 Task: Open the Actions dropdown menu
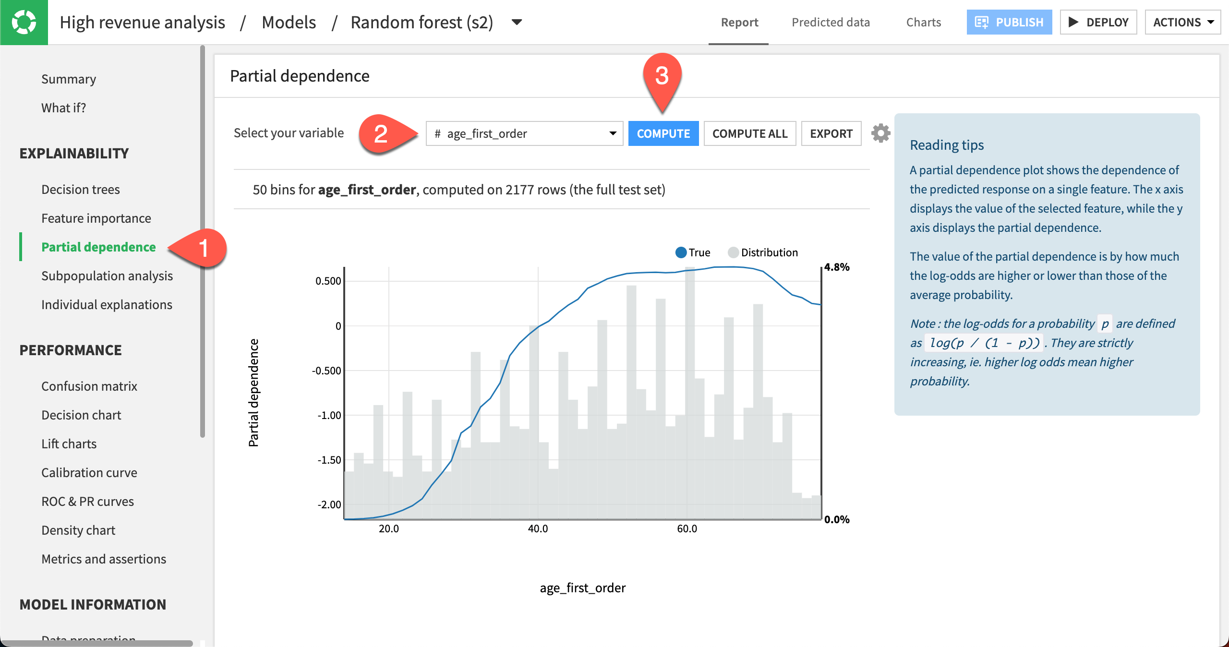(x=1182, y=22)
